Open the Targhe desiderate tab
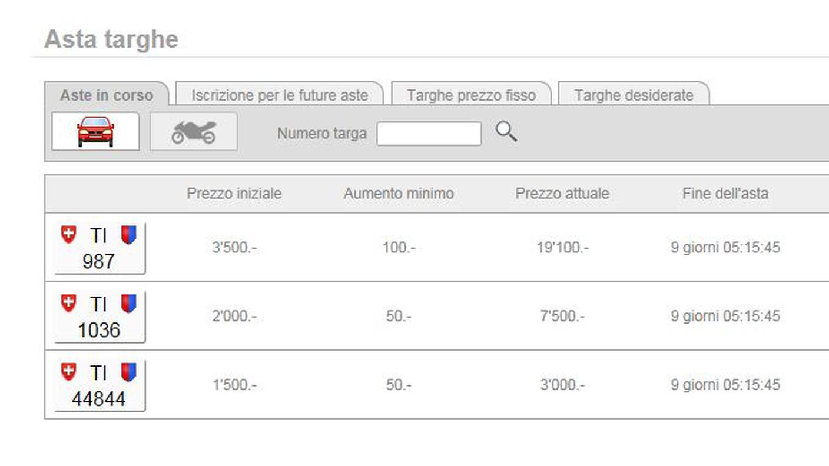The image size is (829, 466). [634, 95]
